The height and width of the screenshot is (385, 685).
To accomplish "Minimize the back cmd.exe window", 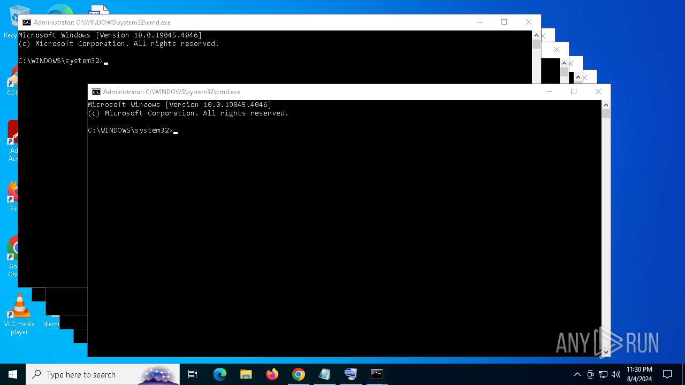I will (479, 22).
